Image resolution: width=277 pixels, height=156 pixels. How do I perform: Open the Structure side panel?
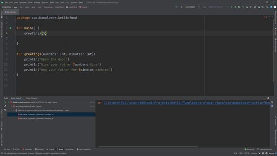(x=2, y=113)
